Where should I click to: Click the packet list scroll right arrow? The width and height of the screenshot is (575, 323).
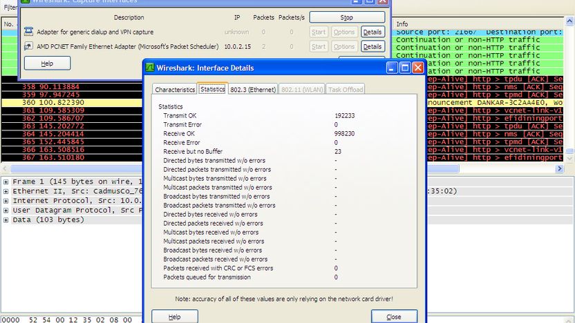[559, 168]
